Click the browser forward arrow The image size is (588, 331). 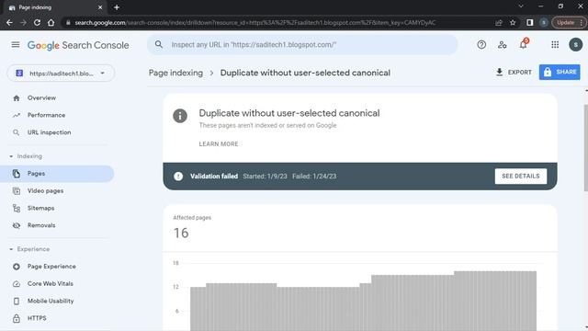point(23,22)
